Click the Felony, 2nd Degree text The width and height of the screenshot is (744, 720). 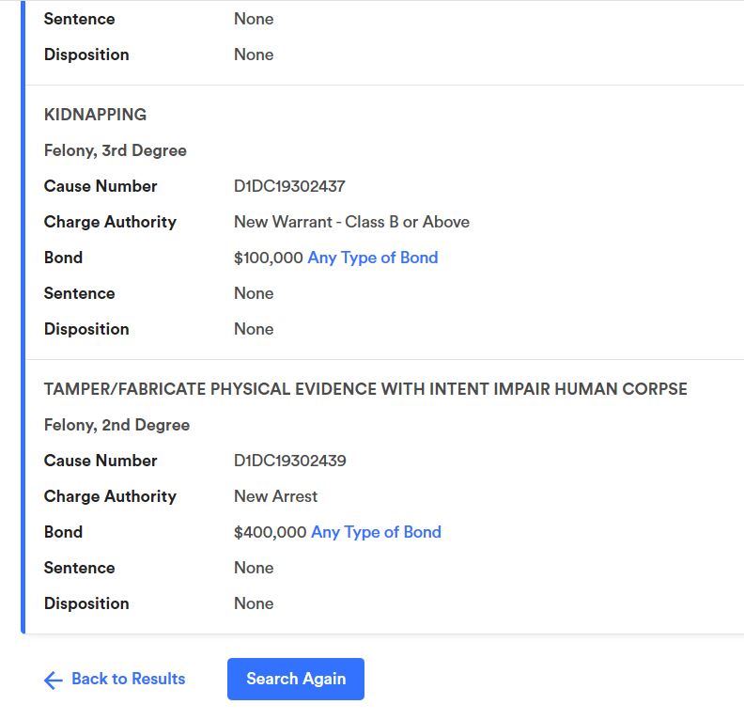[116, 425]
